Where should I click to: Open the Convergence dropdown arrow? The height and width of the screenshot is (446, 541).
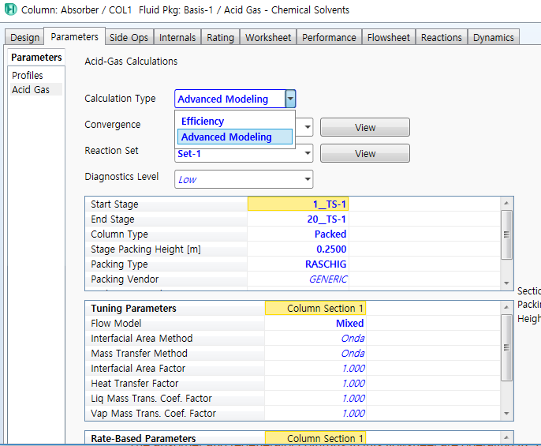pyautogui.click(x=308, y=127)
